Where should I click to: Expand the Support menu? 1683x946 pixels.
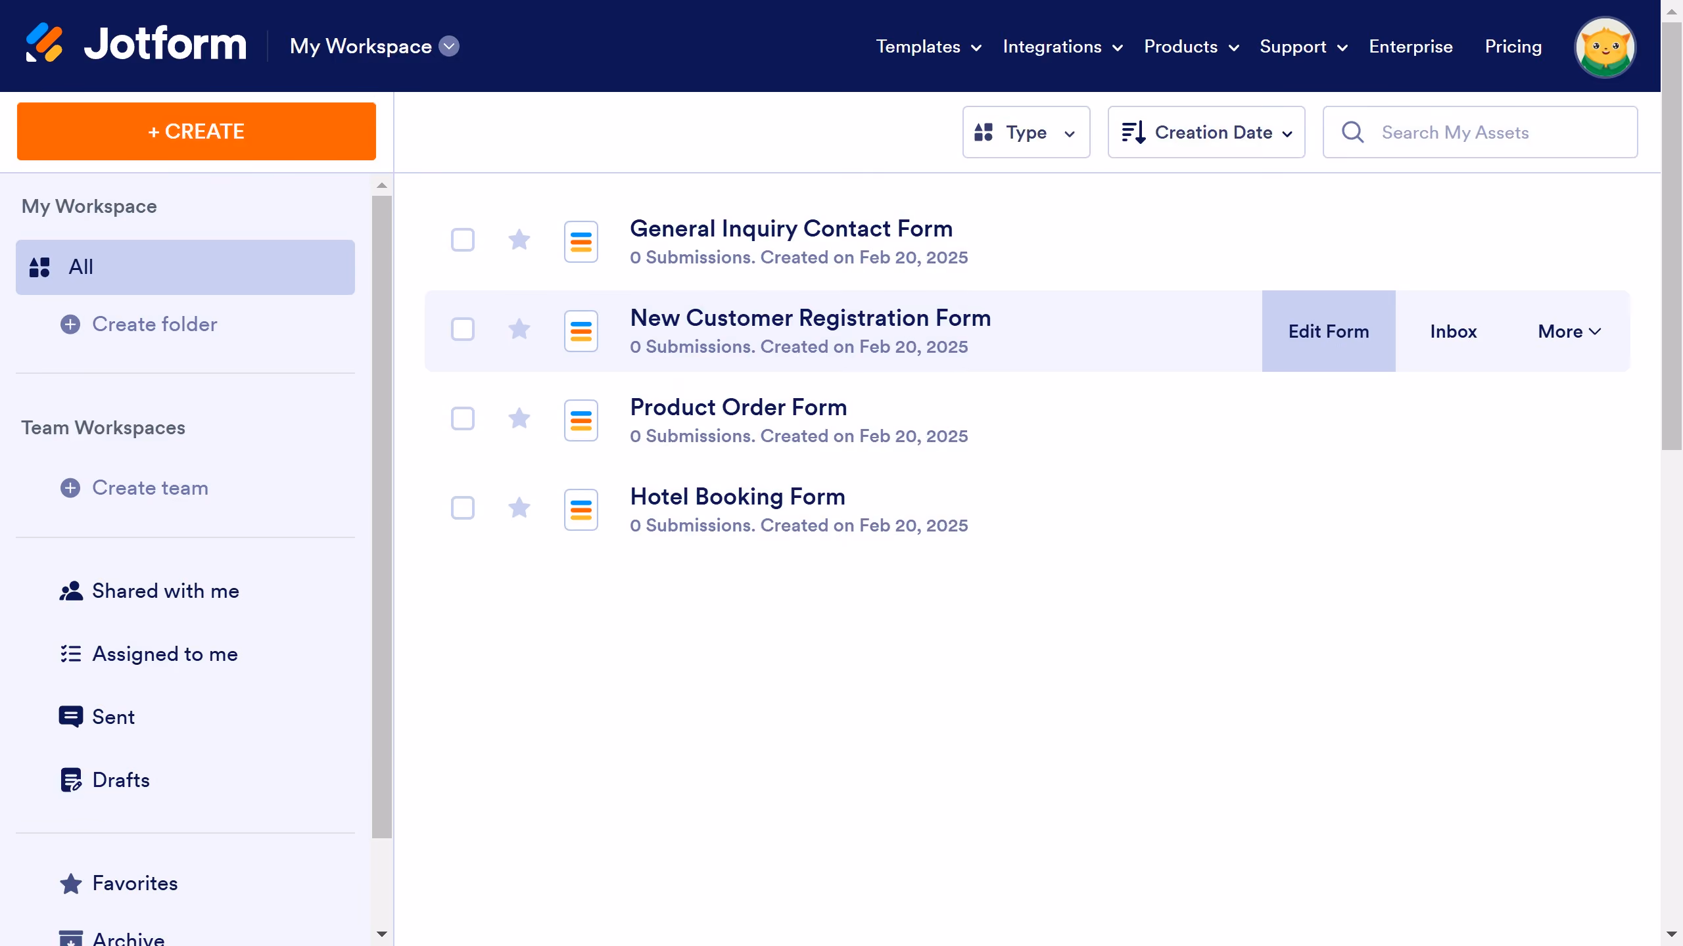point(1304,47)
